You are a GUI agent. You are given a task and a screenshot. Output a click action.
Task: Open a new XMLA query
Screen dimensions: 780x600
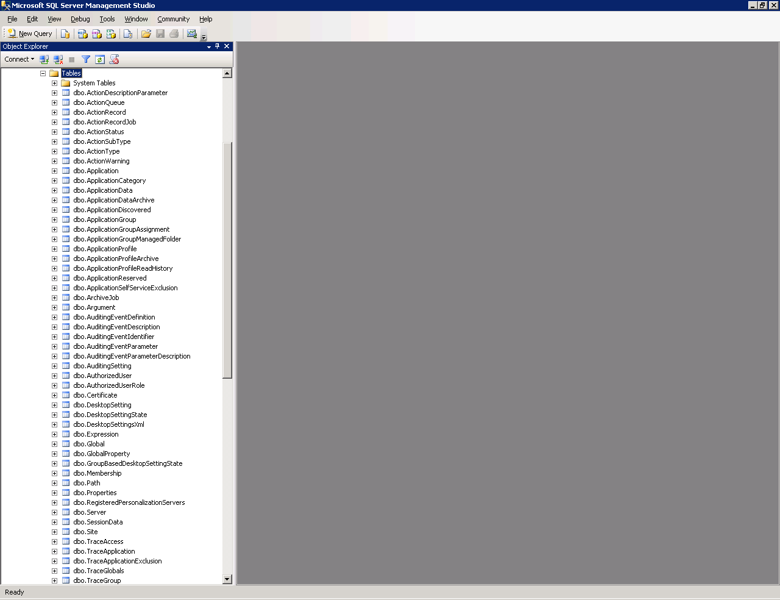click(x=111, y=34)
